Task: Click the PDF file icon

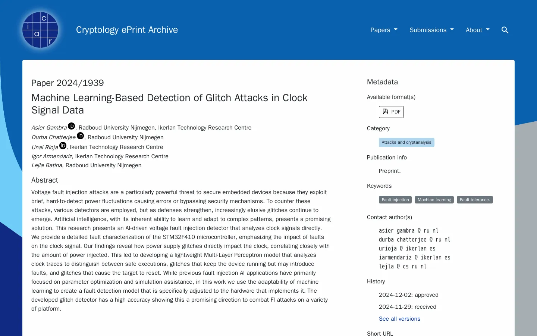Action: pyautogui.click(x=385, y=112)
